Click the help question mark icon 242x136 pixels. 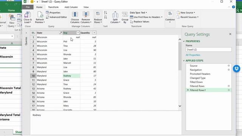(x=234, y=7)
